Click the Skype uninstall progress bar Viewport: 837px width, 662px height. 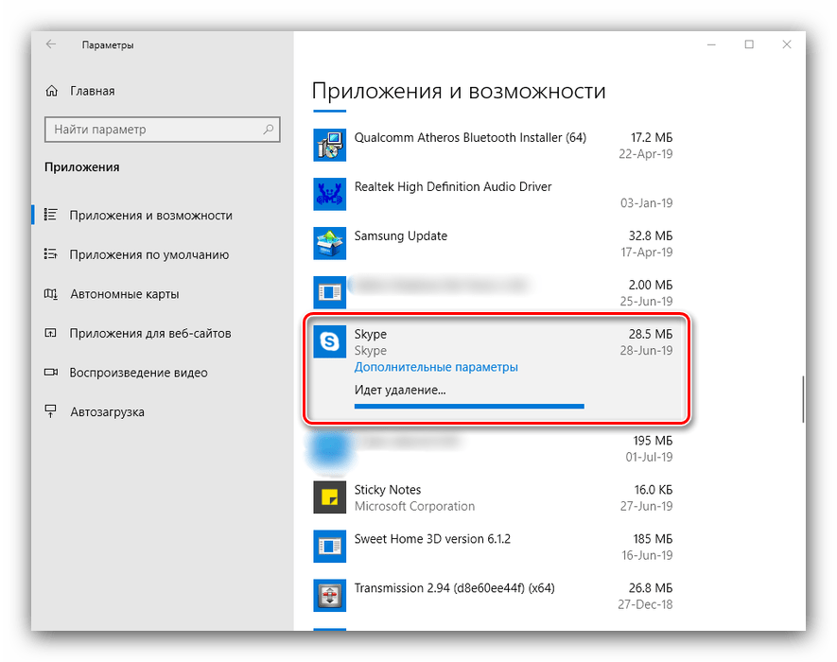pyautogui.click(x=469, y=406)
